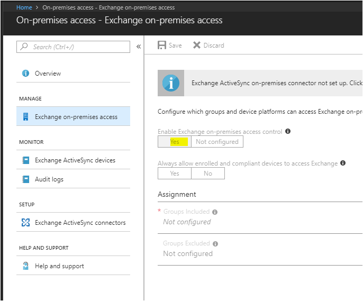Open the Overview menu item

(x=73, y=74)
